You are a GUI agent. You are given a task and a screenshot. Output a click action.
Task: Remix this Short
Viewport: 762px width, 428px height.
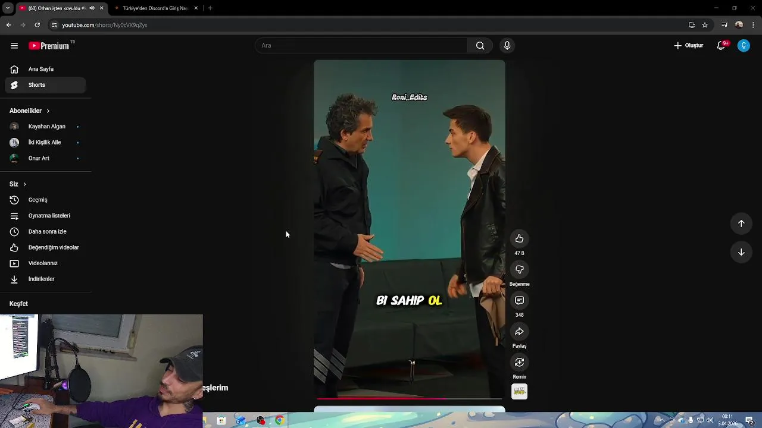[x=519, y=362]
